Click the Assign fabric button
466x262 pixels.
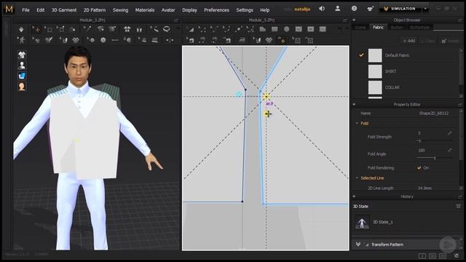tap(450, 41)
